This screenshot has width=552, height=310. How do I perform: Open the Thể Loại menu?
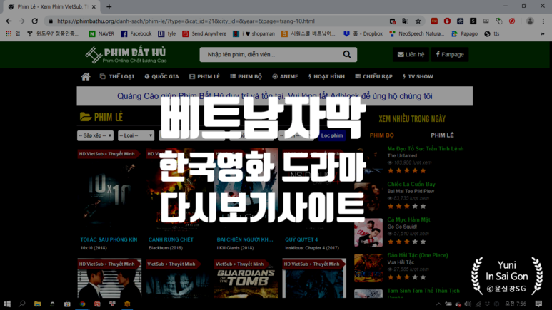(117, 77)
